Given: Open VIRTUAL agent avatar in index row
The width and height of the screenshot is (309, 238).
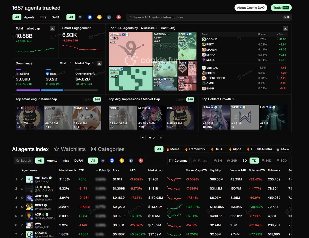Looking at the screenshot, I should [x=29, y=179].
